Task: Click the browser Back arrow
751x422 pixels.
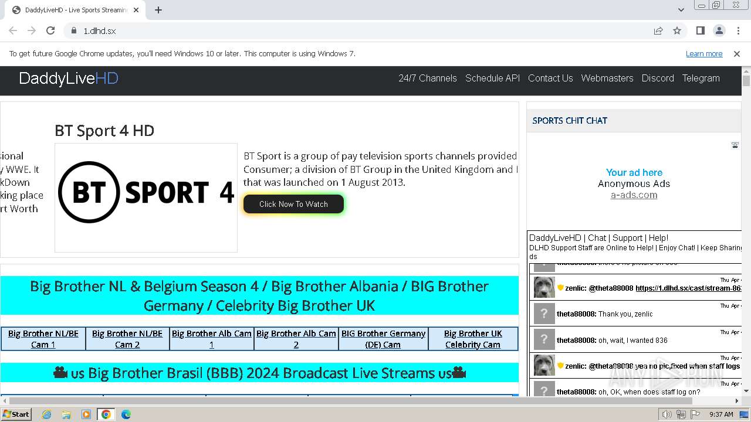Action: [13, 30]
